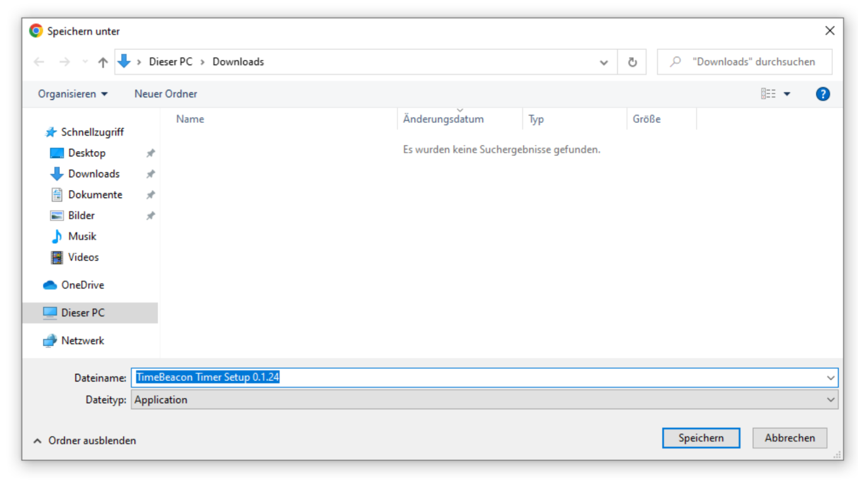Select Netzwerk in the navigation pane

point(83,340)
